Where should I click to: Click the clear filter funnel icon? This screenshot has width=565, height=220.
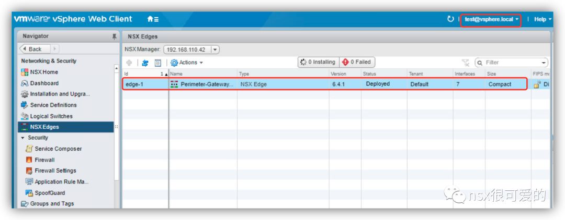click(x=466, y=63)
